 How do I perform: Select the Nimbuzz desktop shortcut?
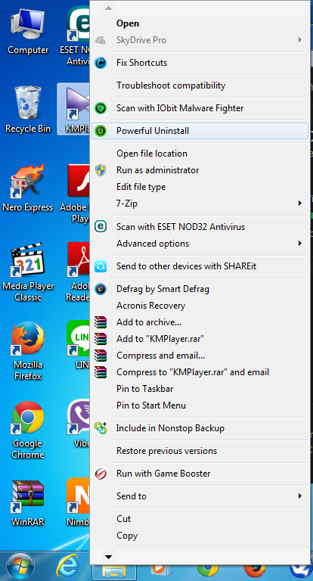(x=79, y=504)
